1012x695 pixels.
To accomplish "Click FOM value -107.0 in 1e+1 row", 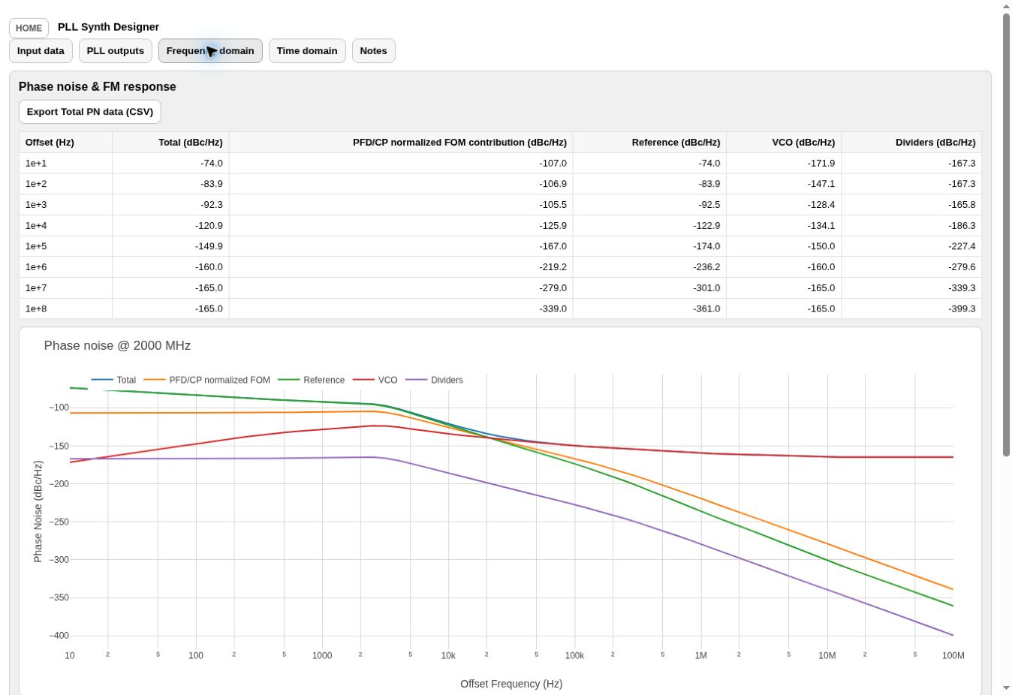I will coord(401,163).
